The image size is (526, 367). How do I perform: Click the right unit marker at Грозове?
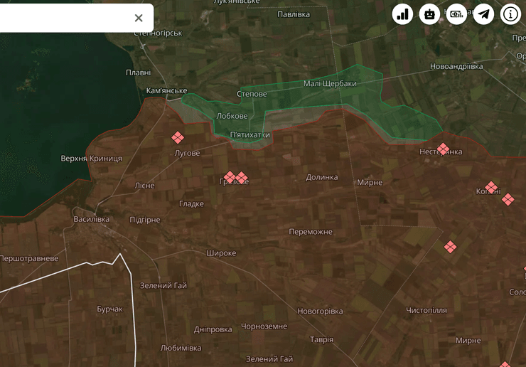point(242,177)
